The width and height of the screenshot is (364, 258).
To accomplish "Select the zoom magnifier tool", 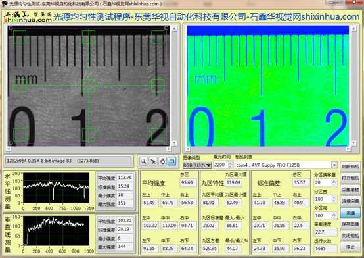I will click(x=144, y=161).
